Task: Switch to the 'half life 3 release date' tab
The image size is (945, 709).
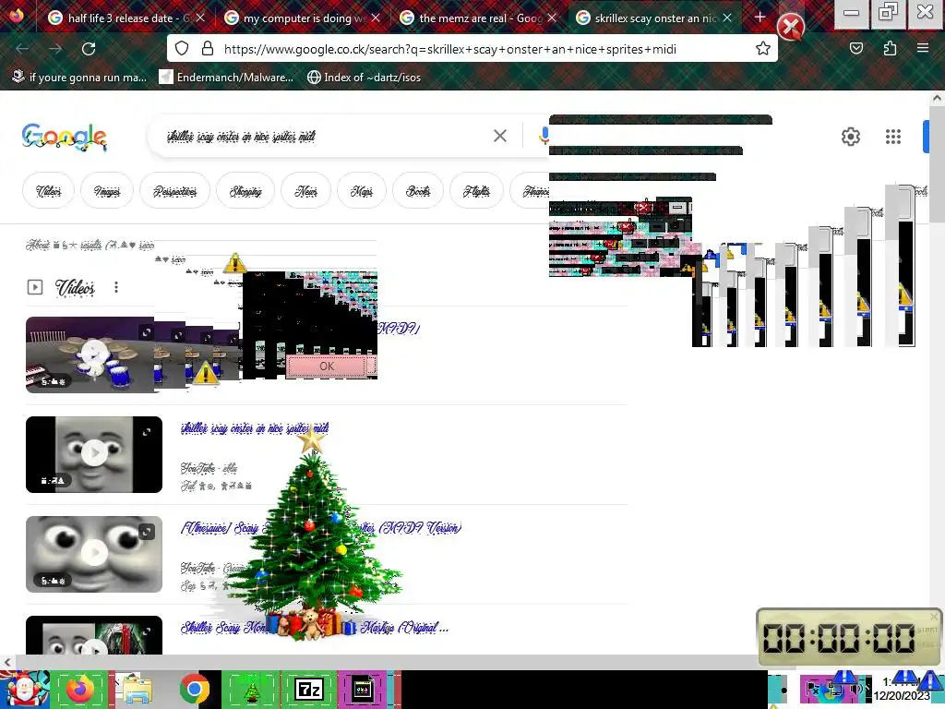Action: tap(126, 18)
